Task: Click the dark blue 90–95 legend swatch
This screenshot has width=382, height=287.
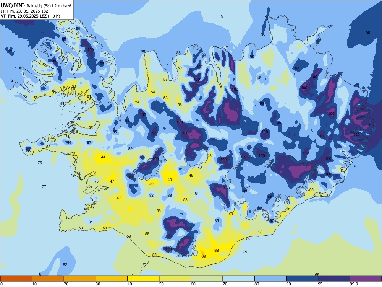Action: coord(302,279)
